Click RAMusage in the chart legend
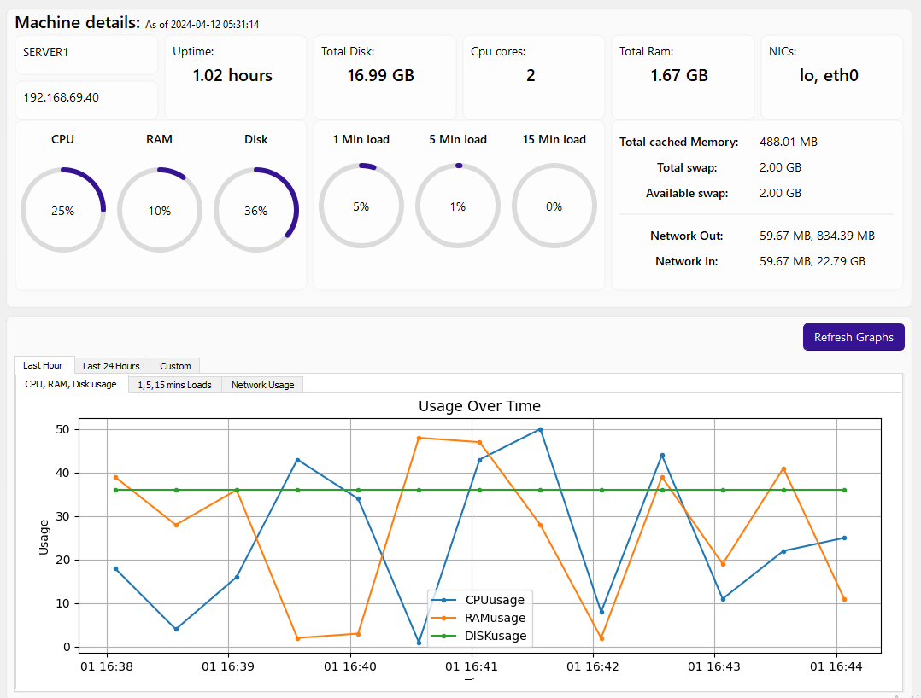This screenshot has height=698, width=921. (495, 618)
